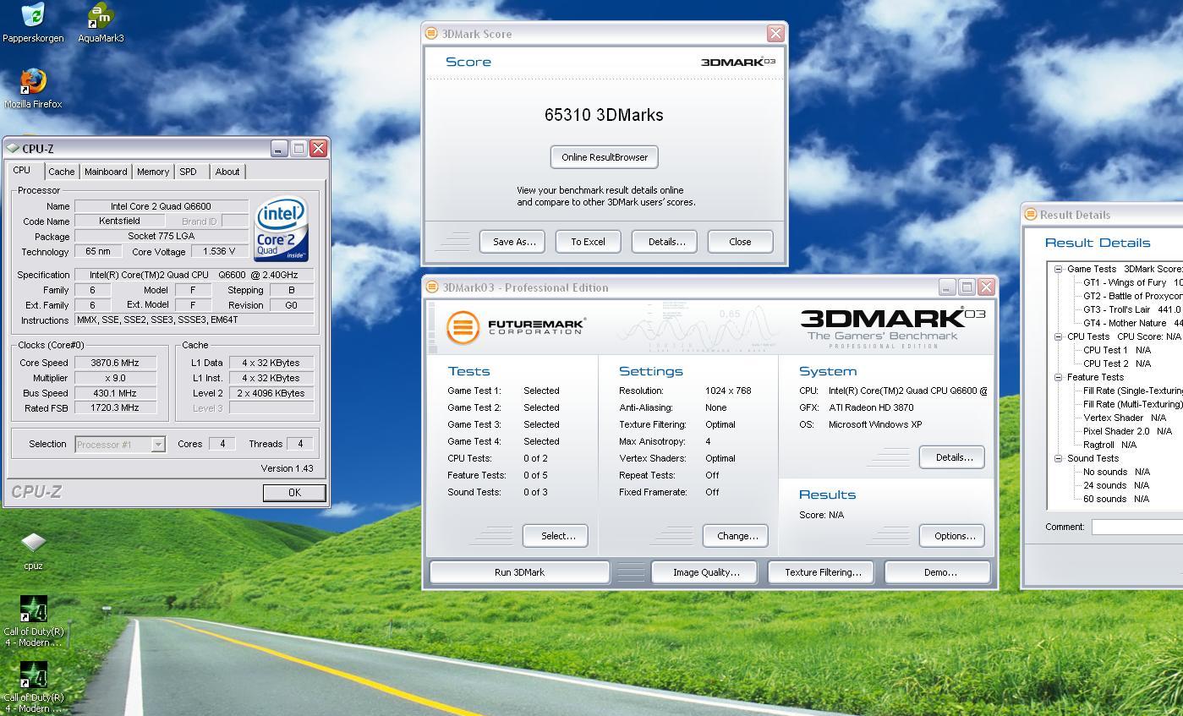Open the Papperskorgen recycle bin icon

[33, 23]
